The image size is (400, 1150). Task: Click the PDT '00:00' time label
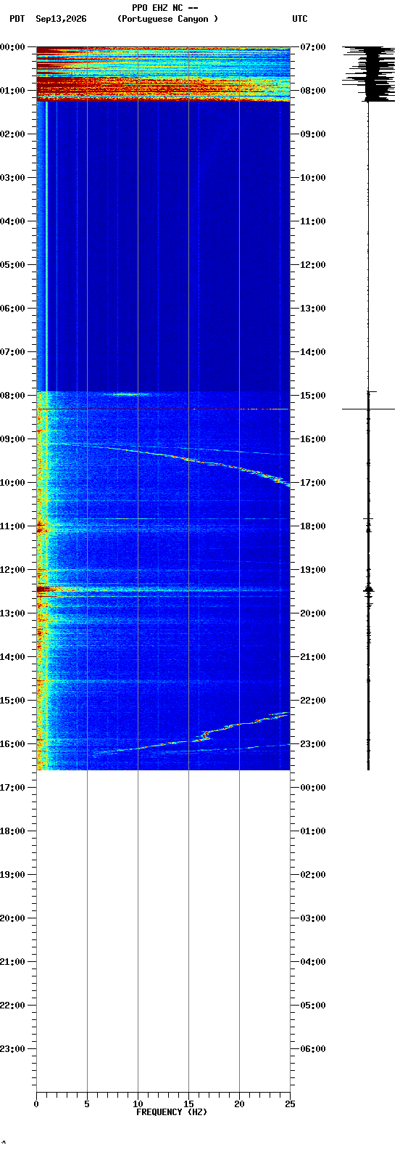point(12,46)
